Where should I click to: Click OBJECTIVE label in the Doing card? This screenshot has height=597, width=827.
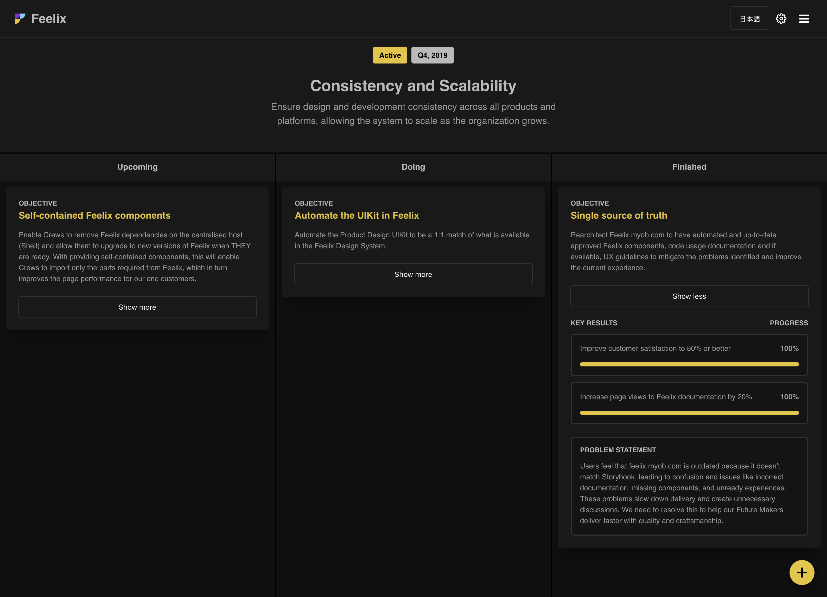point(314,203)
